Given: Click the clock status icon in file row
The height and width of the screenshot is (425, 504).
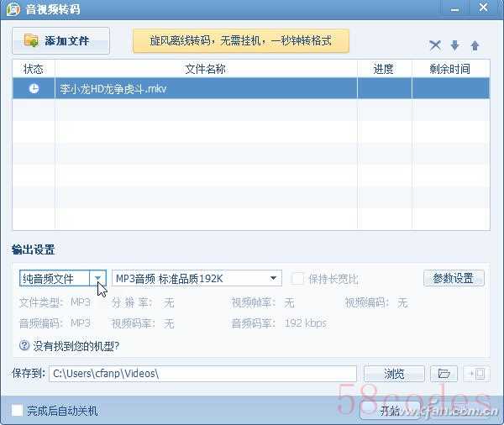Looking at the screenshot, I should click(x=34, y=88).
